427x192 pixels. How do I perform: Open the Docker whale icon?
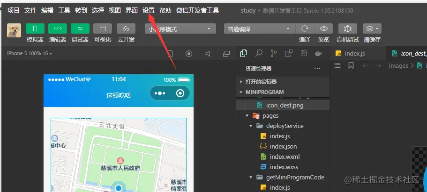tap(319, 54)
